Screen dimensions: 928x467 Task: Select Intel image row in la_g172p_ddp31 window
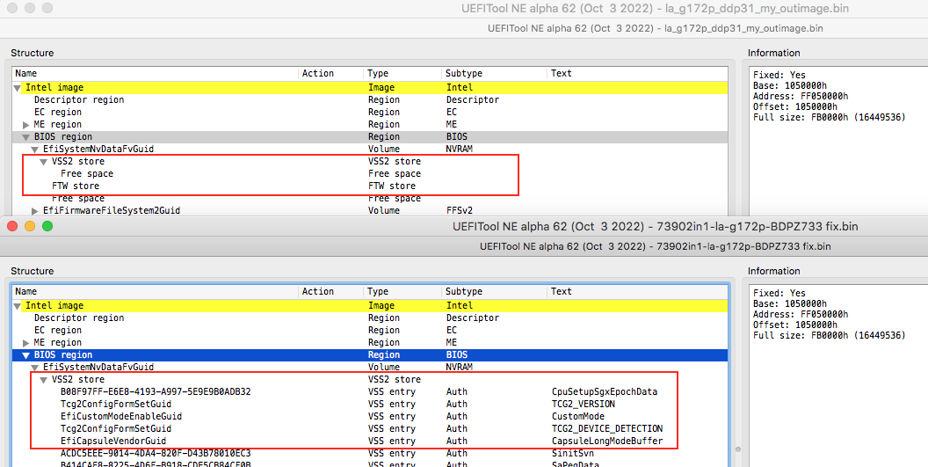[371, 88]
